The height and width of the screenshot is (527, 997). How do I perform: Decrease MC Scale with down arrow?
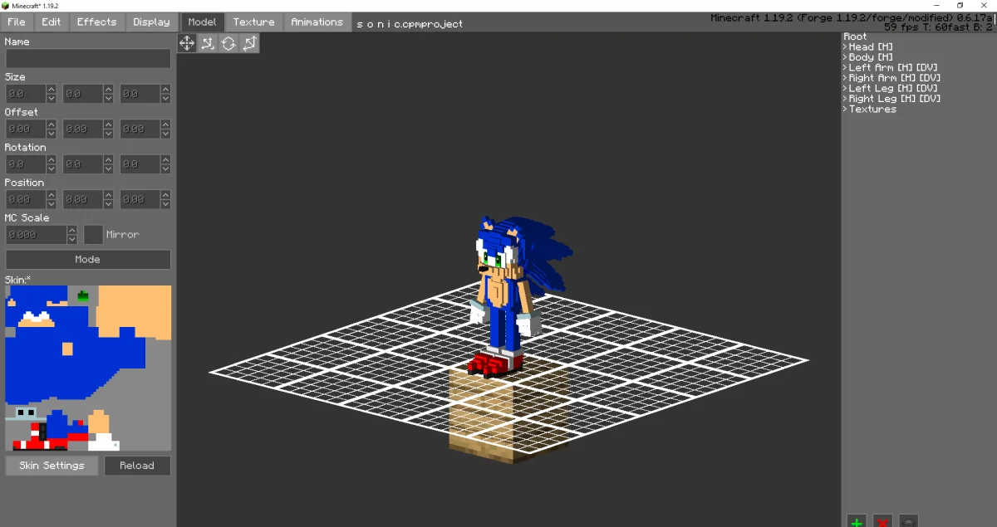[72, 240]
